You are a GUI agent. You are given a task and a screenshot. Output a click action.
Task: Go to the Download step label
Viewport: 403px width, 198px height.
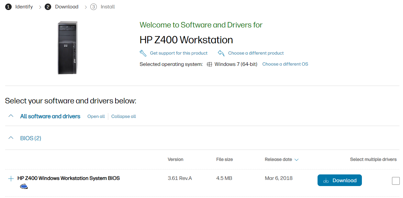(x=67, y=7)
